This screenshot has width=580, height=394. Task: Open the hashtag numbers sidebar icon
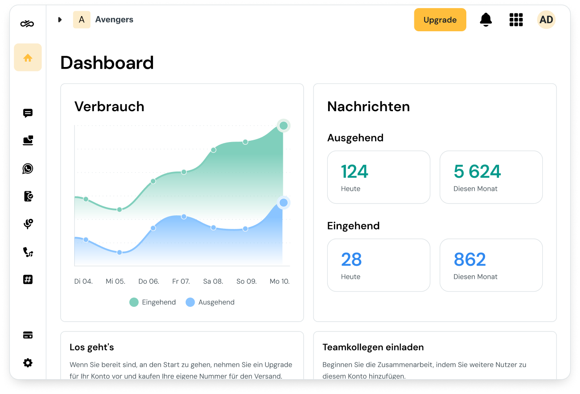tap(28, 280)
